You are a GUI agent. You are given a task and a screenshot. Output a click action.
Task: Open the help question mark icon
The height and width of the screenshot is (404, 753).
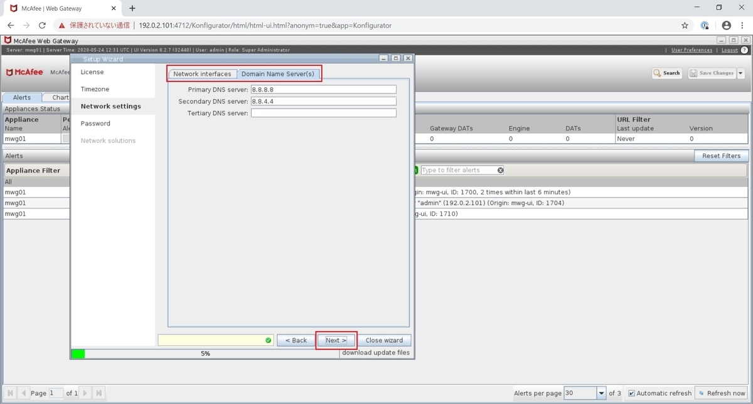(x=745, y=50)
